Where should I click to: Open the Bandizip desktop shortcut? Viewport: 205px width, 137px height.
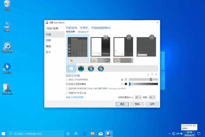(x=7, y=68)
